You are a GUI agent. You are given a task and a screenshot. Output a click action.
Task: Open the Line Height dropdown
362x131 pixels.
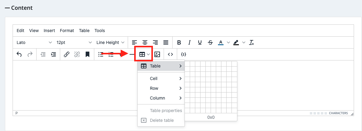click(110, 42)
